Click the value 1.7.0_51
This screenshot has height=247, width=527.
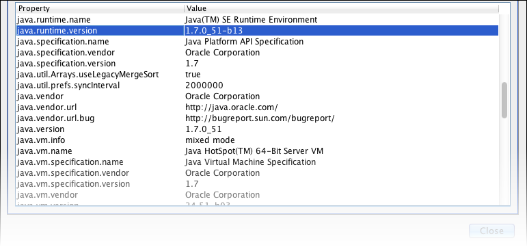[x=203, y=129]
